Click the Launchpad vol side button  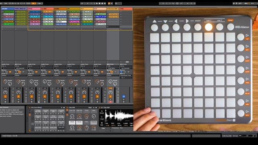click(241, 37)
